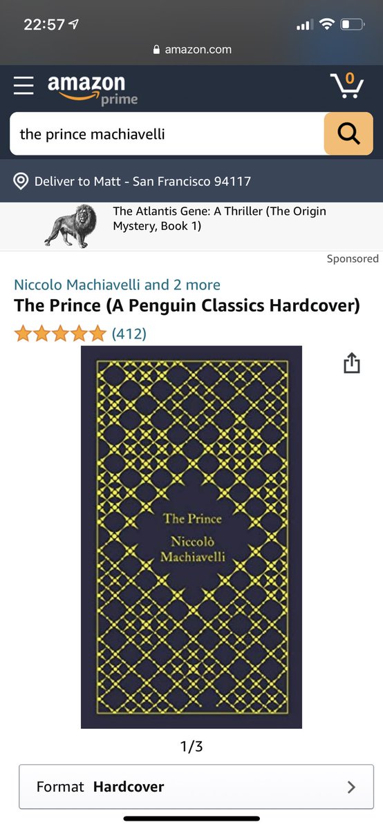Image resolution: width=383 pixels, height=829 pixels.
Task: Expand the Format Hardcover selector
Action: click(x=196, y=786)
